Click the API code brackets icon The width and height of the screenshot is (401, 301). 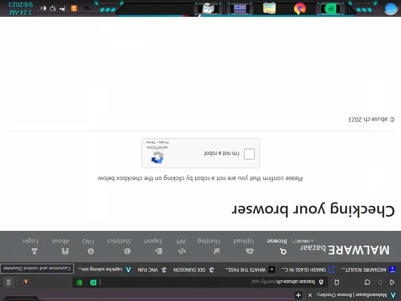(x=182, y=251)
